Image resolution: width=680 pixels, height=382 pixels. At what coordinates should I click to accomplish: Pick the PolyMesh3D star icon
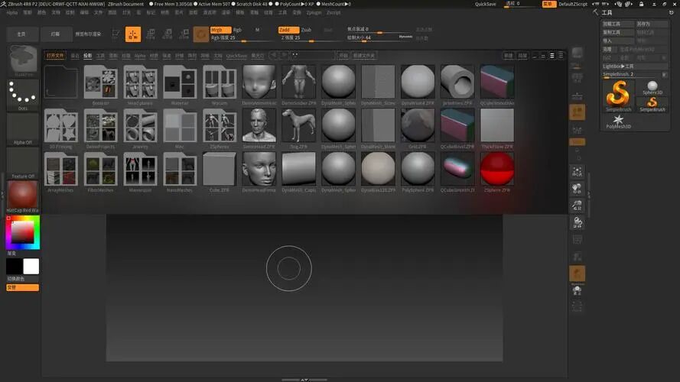pyautogui.click(x=618, y=121)
